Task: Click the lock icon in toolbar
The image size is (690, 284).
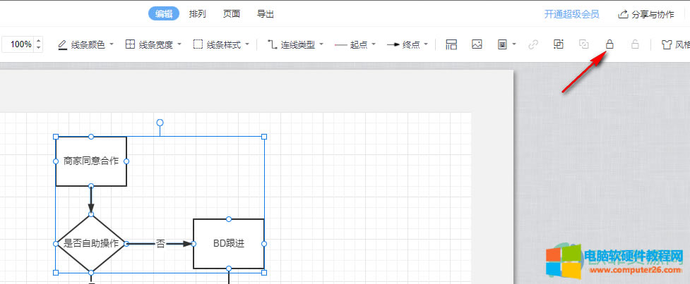Action: (609, 44)
